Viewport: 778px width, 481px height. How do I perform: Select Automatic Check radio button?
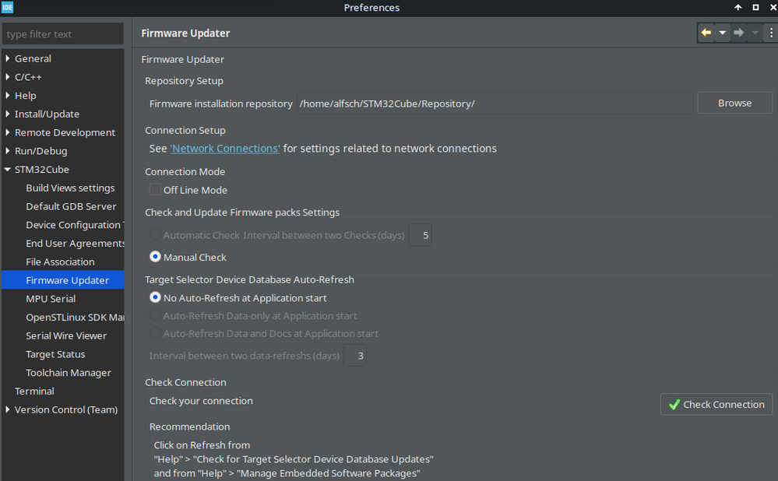click(x=155, y=234)
